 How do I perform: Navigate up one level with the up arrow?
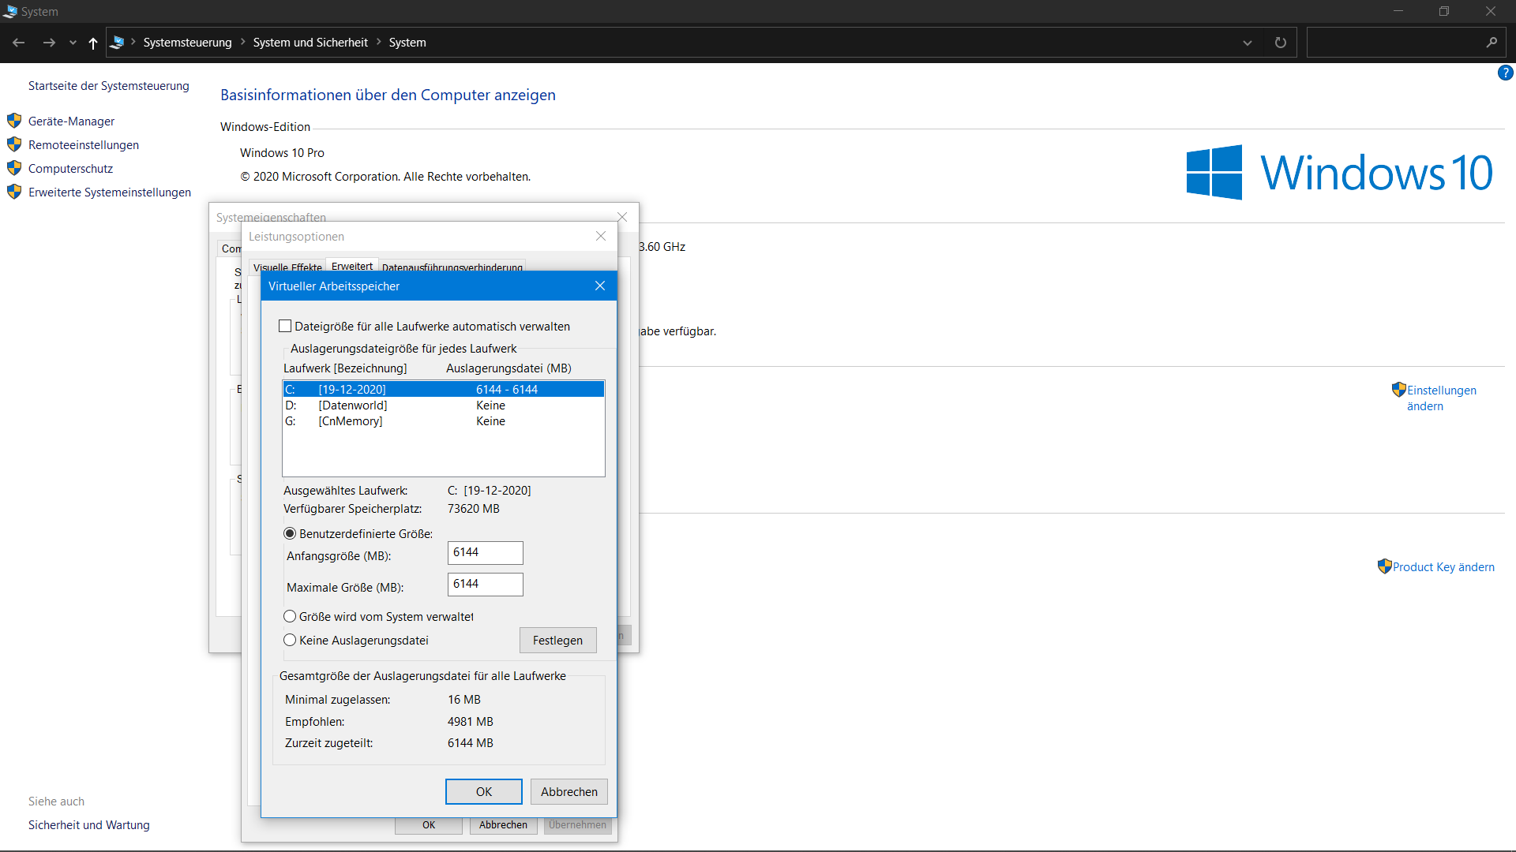[x=92, y=43]
